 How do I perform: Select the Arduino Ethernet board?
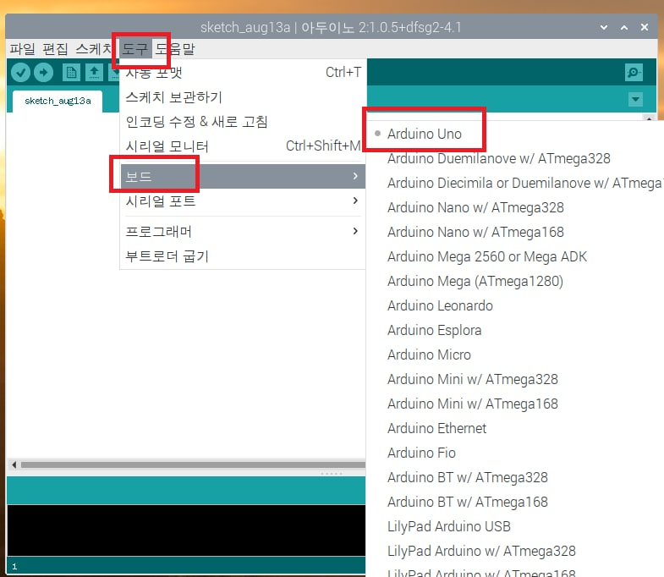point(515,428)
